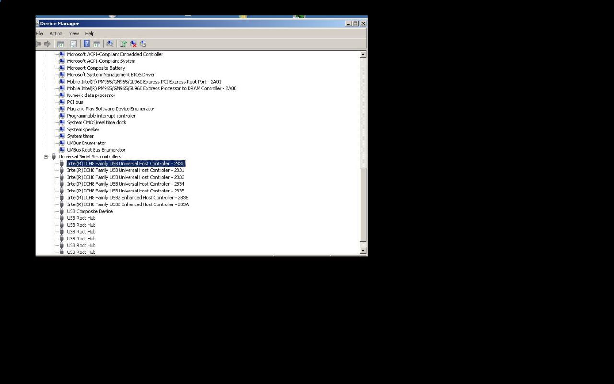Select UMBus Root Bus Enumerator
The width and height of the screenshot is (614, 384).
[96, 150]
